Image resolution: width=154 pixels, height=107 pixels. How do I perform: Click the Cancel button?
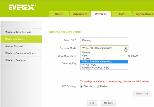coord(108,103)
